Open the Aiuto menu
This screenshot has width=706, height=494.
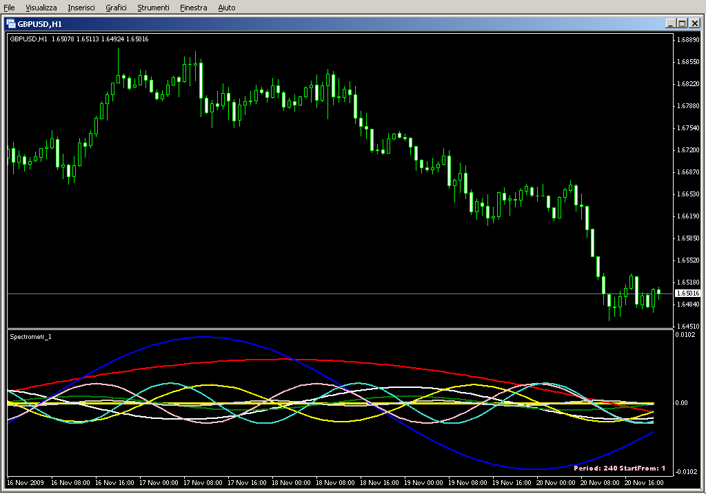[226, 8]
